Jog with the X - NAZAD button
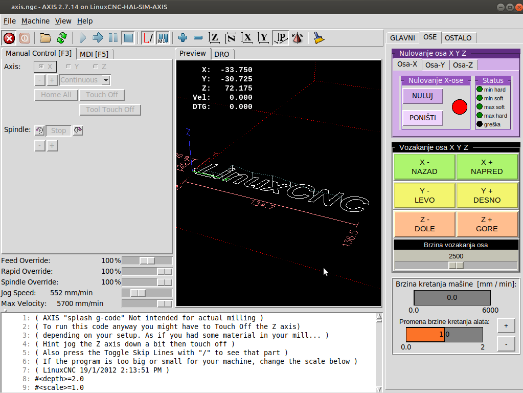 (424, 167)
